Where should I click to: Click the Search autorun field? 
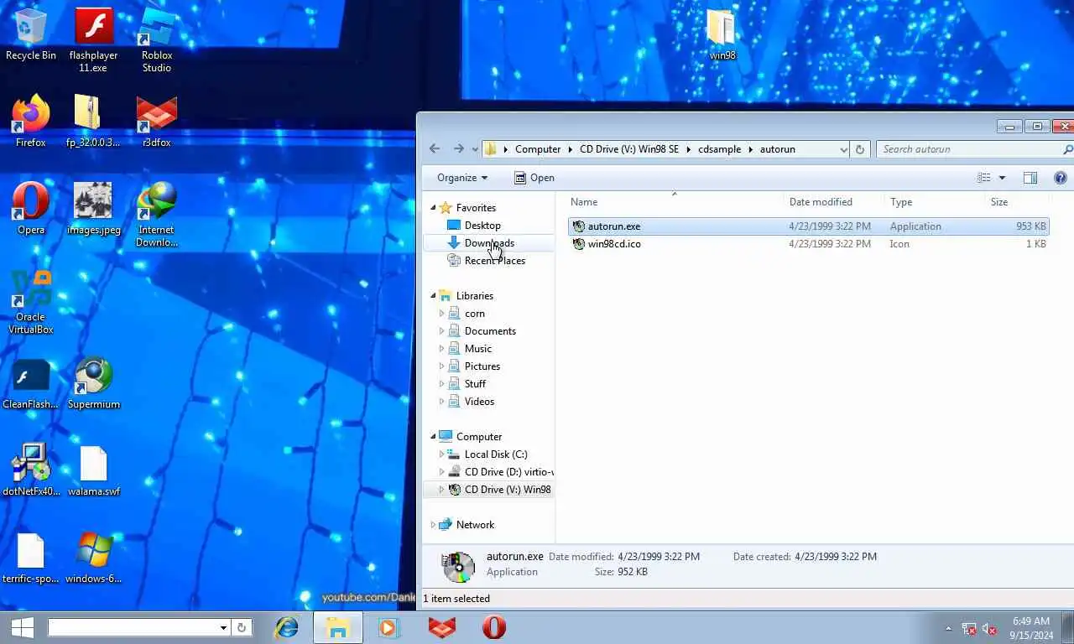coord(973,149)
